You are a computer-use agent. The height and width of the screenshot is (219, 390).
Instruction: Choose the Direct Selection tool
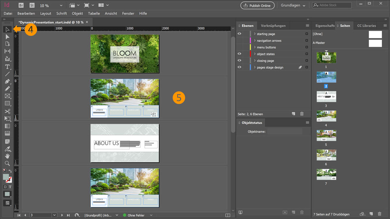point(7,37)
